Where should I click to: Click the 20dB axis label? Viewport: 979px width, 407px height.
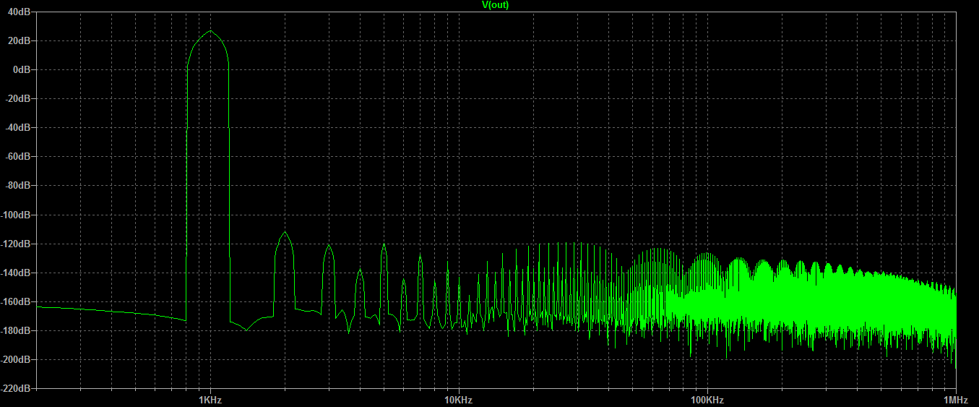(20, 40)
